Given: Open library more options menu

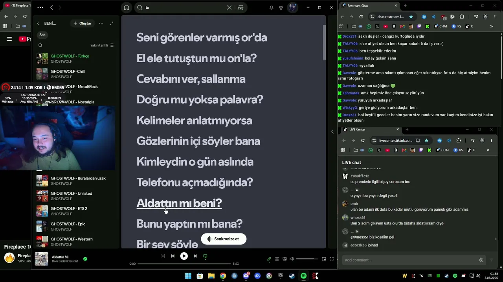Looking at the screenshot, I should 101,23.
